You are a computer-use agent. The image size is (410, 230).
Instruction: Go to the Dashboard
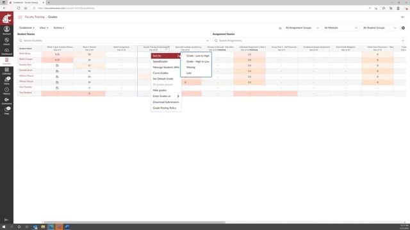pos(6,51)
